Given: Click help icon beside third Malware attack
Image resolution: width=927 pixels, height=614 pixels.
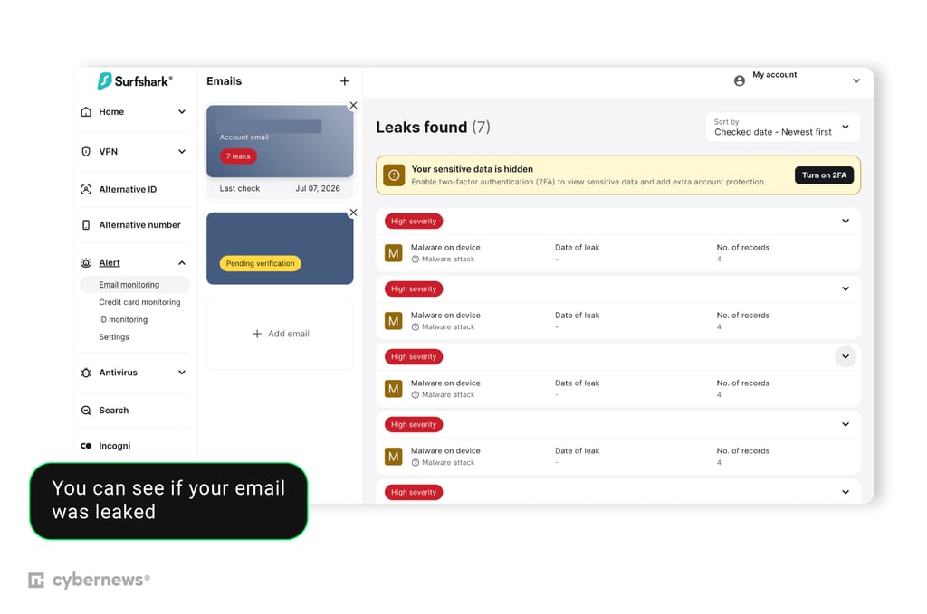Looking at the screenshot, I should (416, 395).
